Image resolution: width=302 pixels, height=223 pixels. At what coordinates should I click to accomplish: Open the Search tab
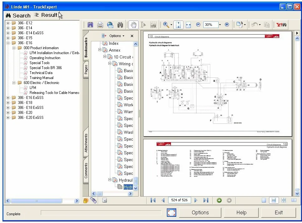coord(18,15)
